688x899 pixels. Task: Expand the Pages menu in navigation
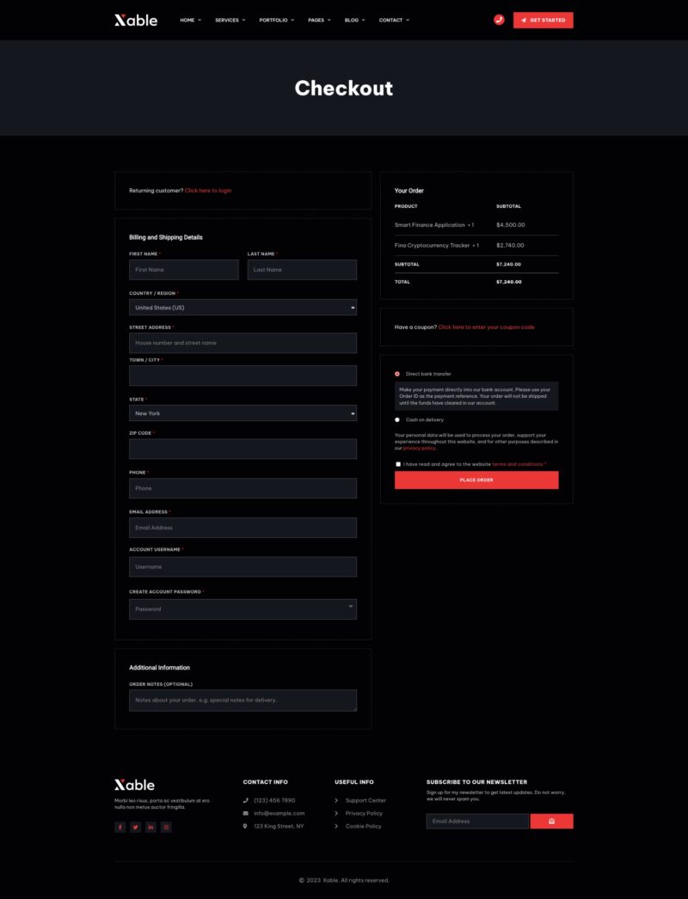point(319,20)
